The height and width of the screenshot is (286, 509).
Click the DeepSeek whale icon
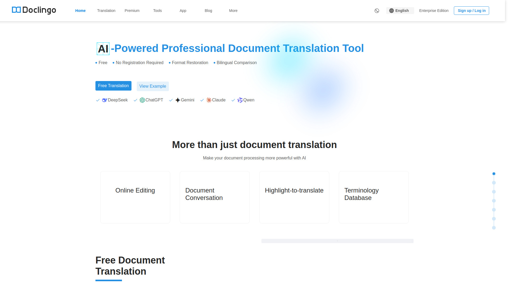pos(104,100)
